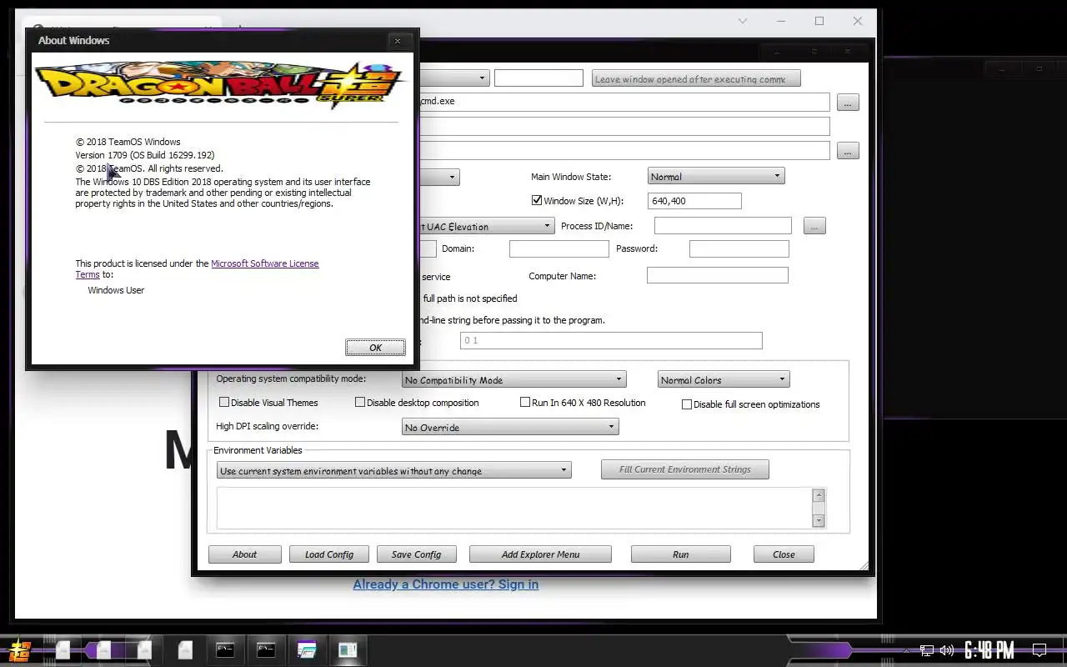Toggle the Window Size (W,H) checkbox

point(537,200)
